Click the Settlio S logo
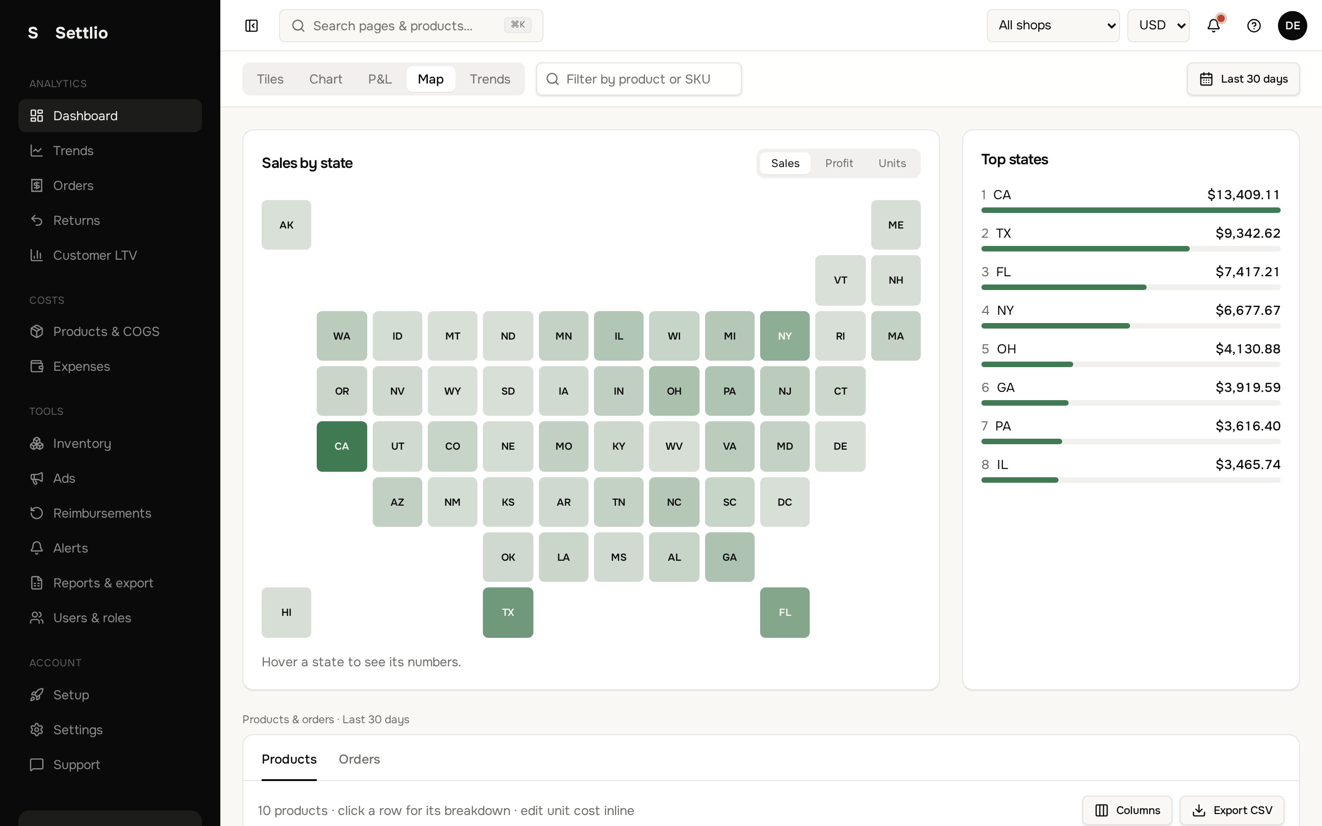The width and height of the screenshot is (1322, 826). pos(33,33)
